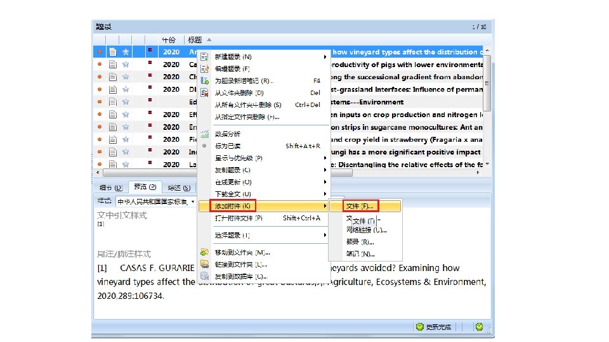Click the 移动到文件夹 folder icon
This screenshot has height=342, width=609.
pyautogui.click(x=204, y=253)
